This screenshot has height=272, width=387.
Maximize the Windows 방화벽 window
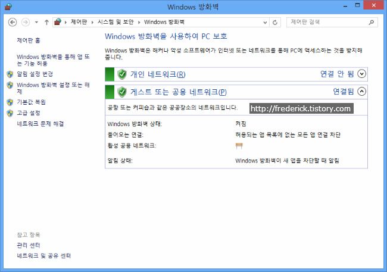point(357,5)
